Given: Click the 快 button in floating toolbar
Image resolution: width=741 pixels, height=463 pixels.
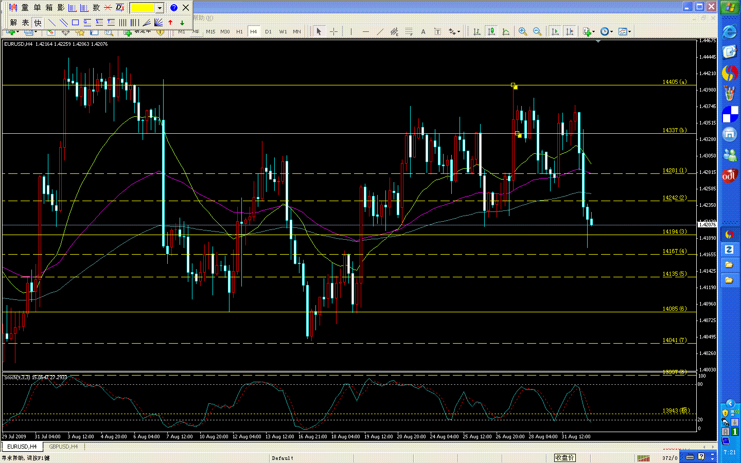Looking at the screenshot, I should [x=38, y=23].
